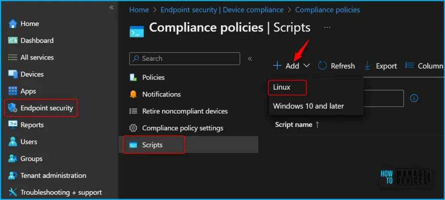Focus the blade Search input field

(x=185, y=59)
